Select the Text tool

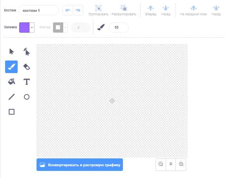coord(26,82)
